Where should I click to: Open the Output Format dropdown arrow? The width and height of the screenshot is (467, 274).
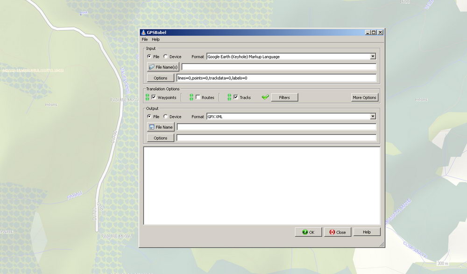tap(373, 116)
